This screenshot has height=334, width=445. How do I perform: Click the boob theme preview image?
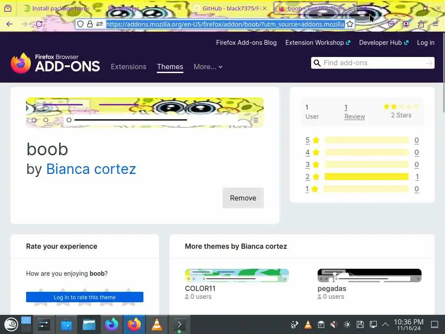145,113
